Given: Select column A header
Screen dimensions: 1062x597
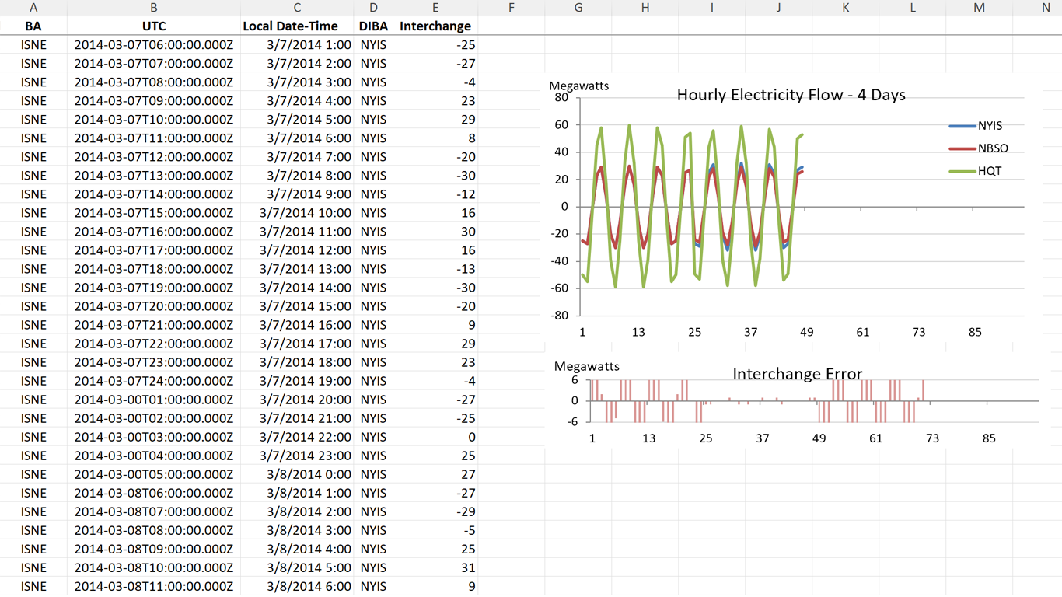Looking at the screenshot, I should (33, 8).
